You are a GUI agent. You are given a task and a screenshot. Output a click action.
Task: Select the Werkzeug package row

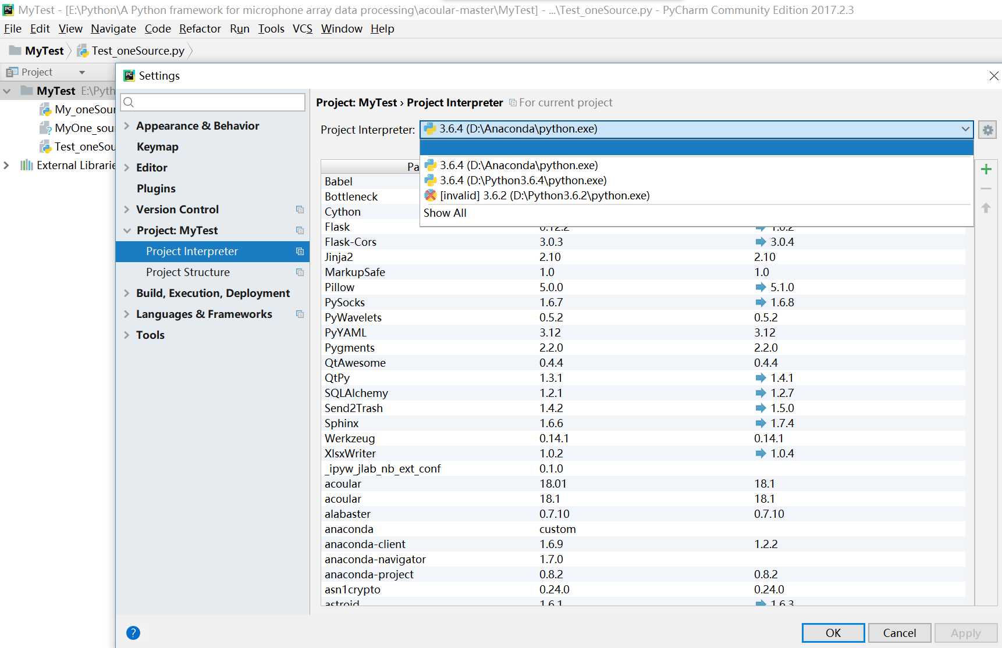(x=642, y=438)
